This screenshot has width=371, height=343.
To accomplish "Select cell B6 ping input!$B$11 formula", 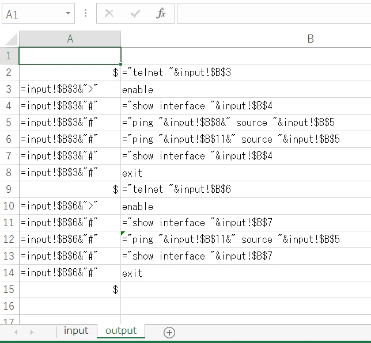I will 246,139.
